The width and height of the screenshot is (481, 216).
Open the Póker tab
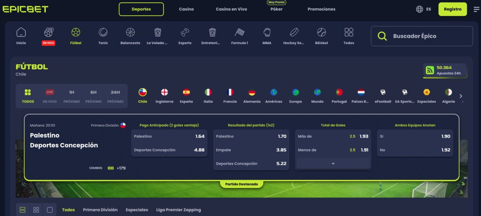pyautogui.click(x=277, y=9)
